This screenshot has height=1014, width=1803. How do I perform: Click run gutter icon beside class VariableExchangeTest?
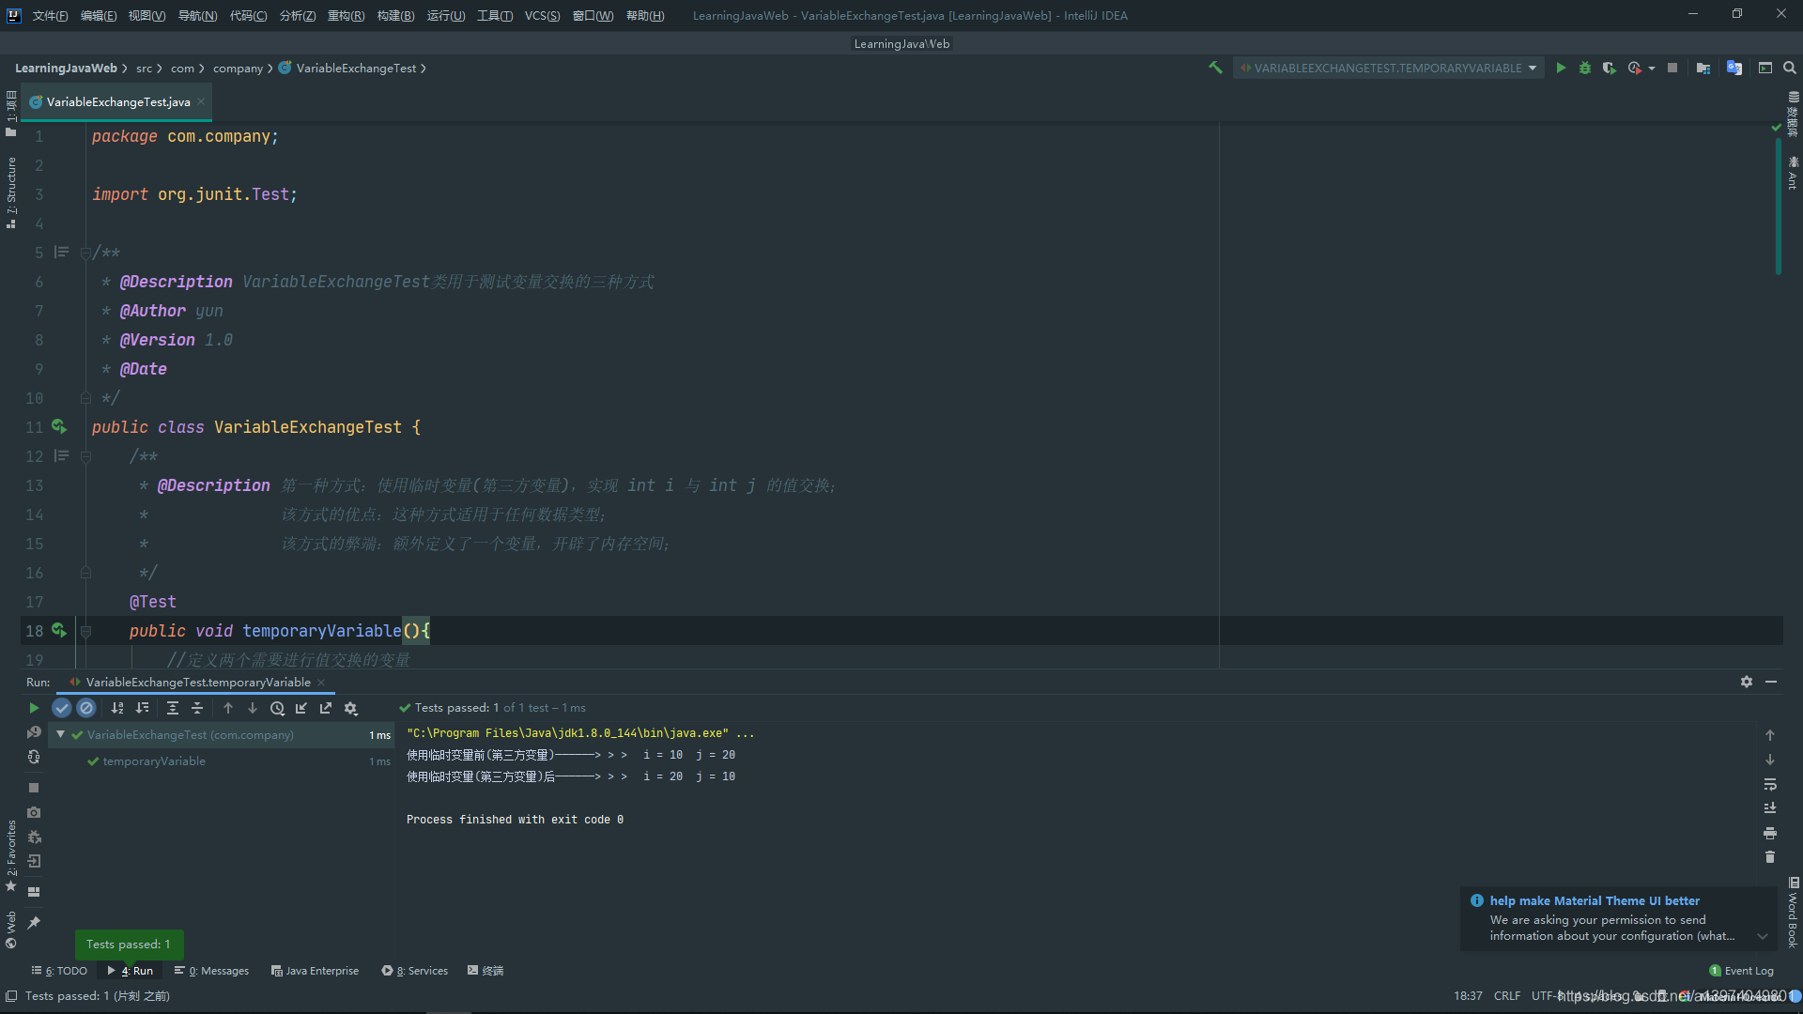59,426
